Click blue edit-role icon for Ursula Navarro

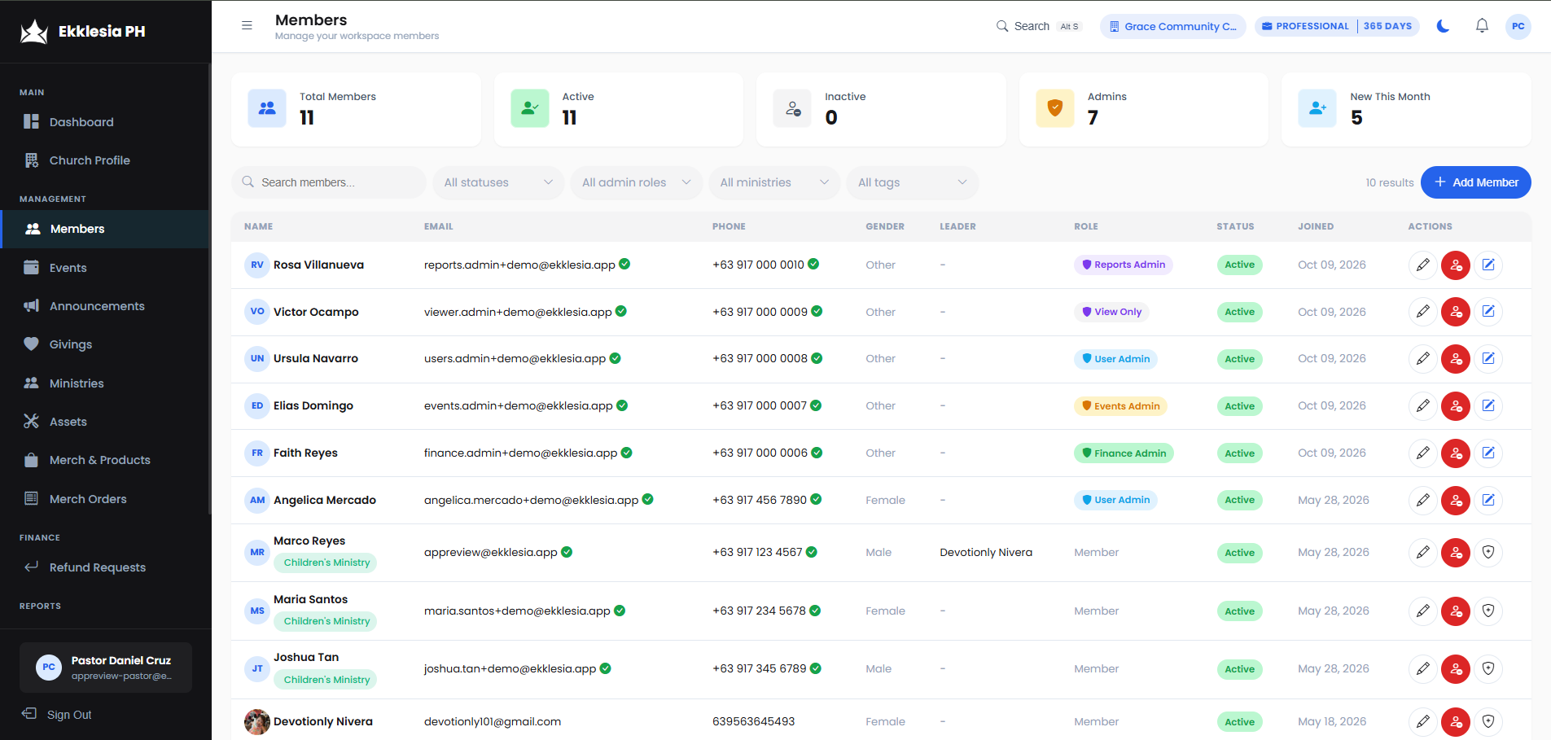pos(1488,358)
